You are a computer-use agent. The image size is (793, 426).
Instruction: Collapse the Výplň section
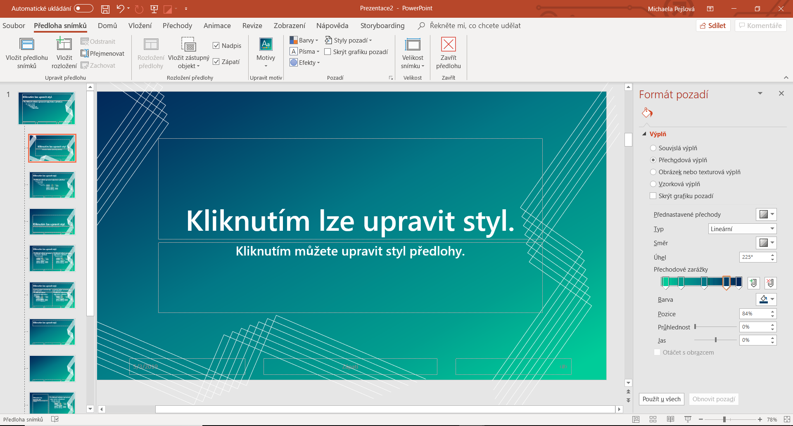pyautogui.click(x=644, y=134)
